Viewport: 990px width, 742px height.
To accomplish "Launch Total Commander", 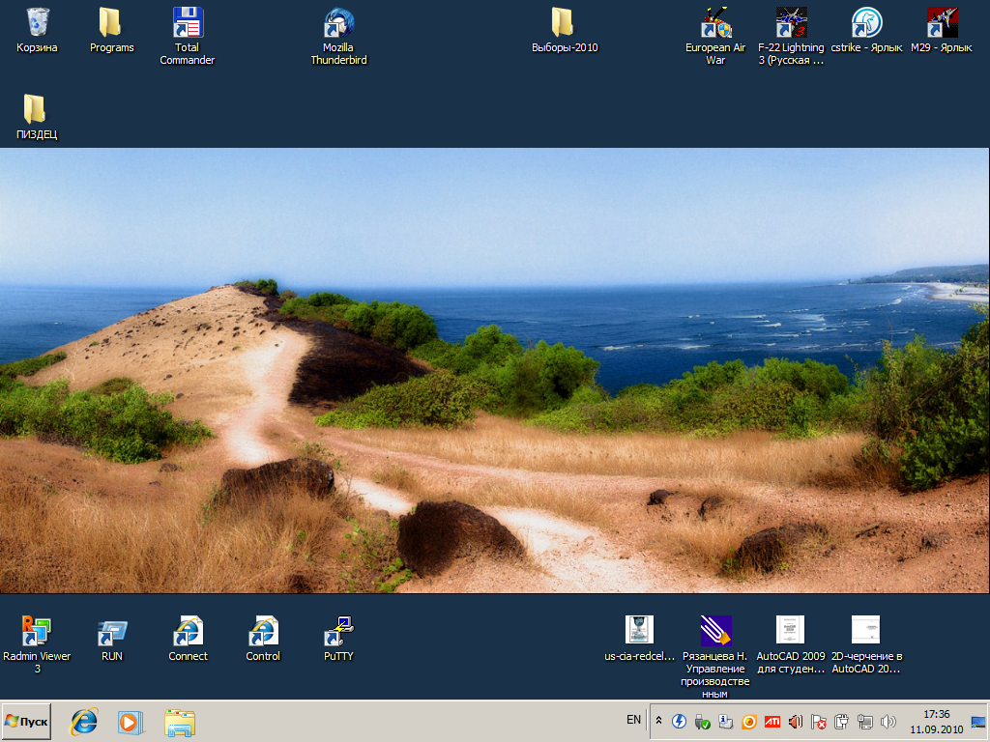I will 186,24.
